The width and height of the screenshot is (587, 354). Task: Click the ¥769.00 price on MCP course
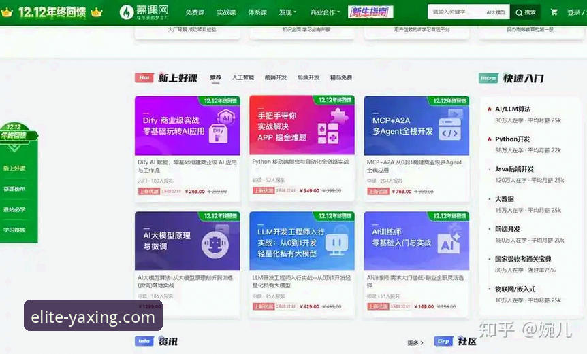[x=402, y=191]
